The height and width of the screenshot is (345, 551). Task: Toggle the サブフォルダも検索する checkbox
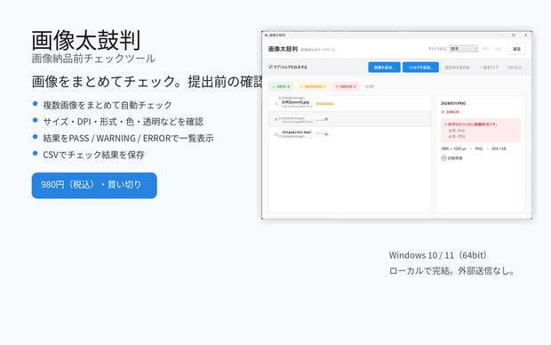coord(270,67)
